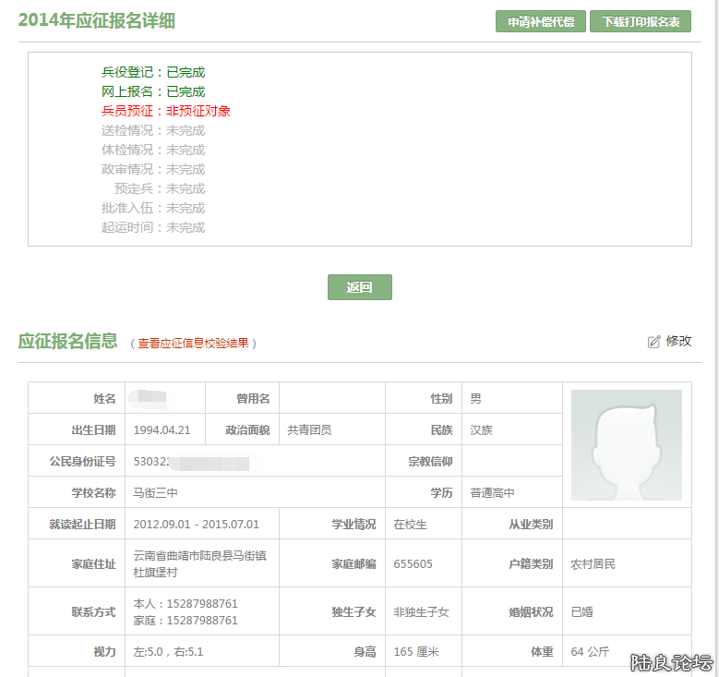This screenshot has width=719, height=677.
Task: Click the personal phone 本人：15287988761
Action: click(186, 603)
